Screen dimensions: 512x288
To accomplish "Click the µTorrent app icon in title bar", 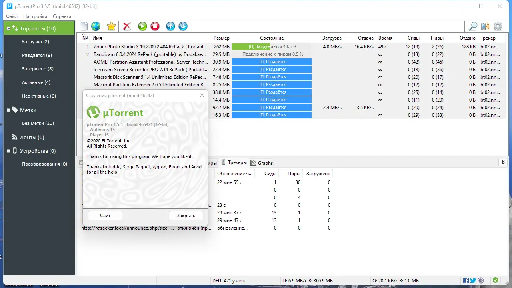I will pos(9,6).
